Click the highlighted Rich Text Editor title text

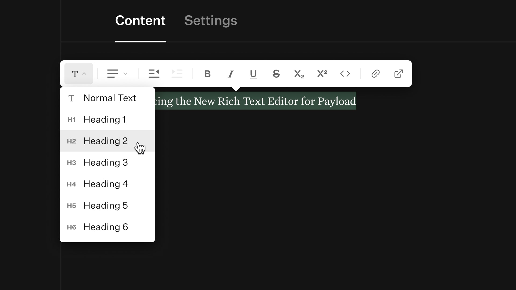pos(255,101)
